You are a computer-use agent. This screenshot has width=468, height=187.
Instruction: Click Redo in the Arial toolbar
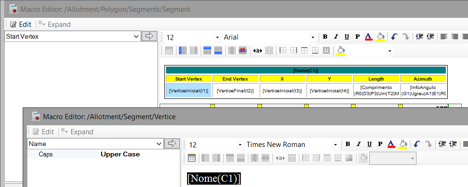point(405,37)
